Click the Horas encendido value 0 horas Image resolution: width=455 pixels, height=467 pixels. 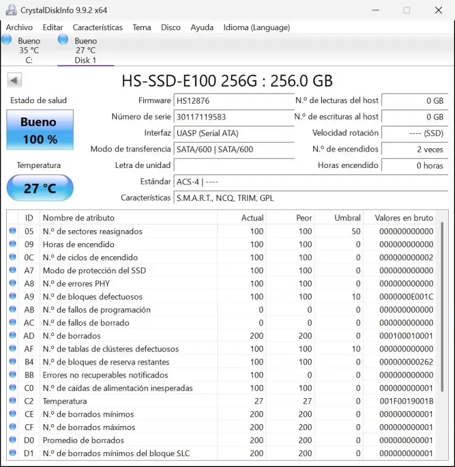[415, 165]
